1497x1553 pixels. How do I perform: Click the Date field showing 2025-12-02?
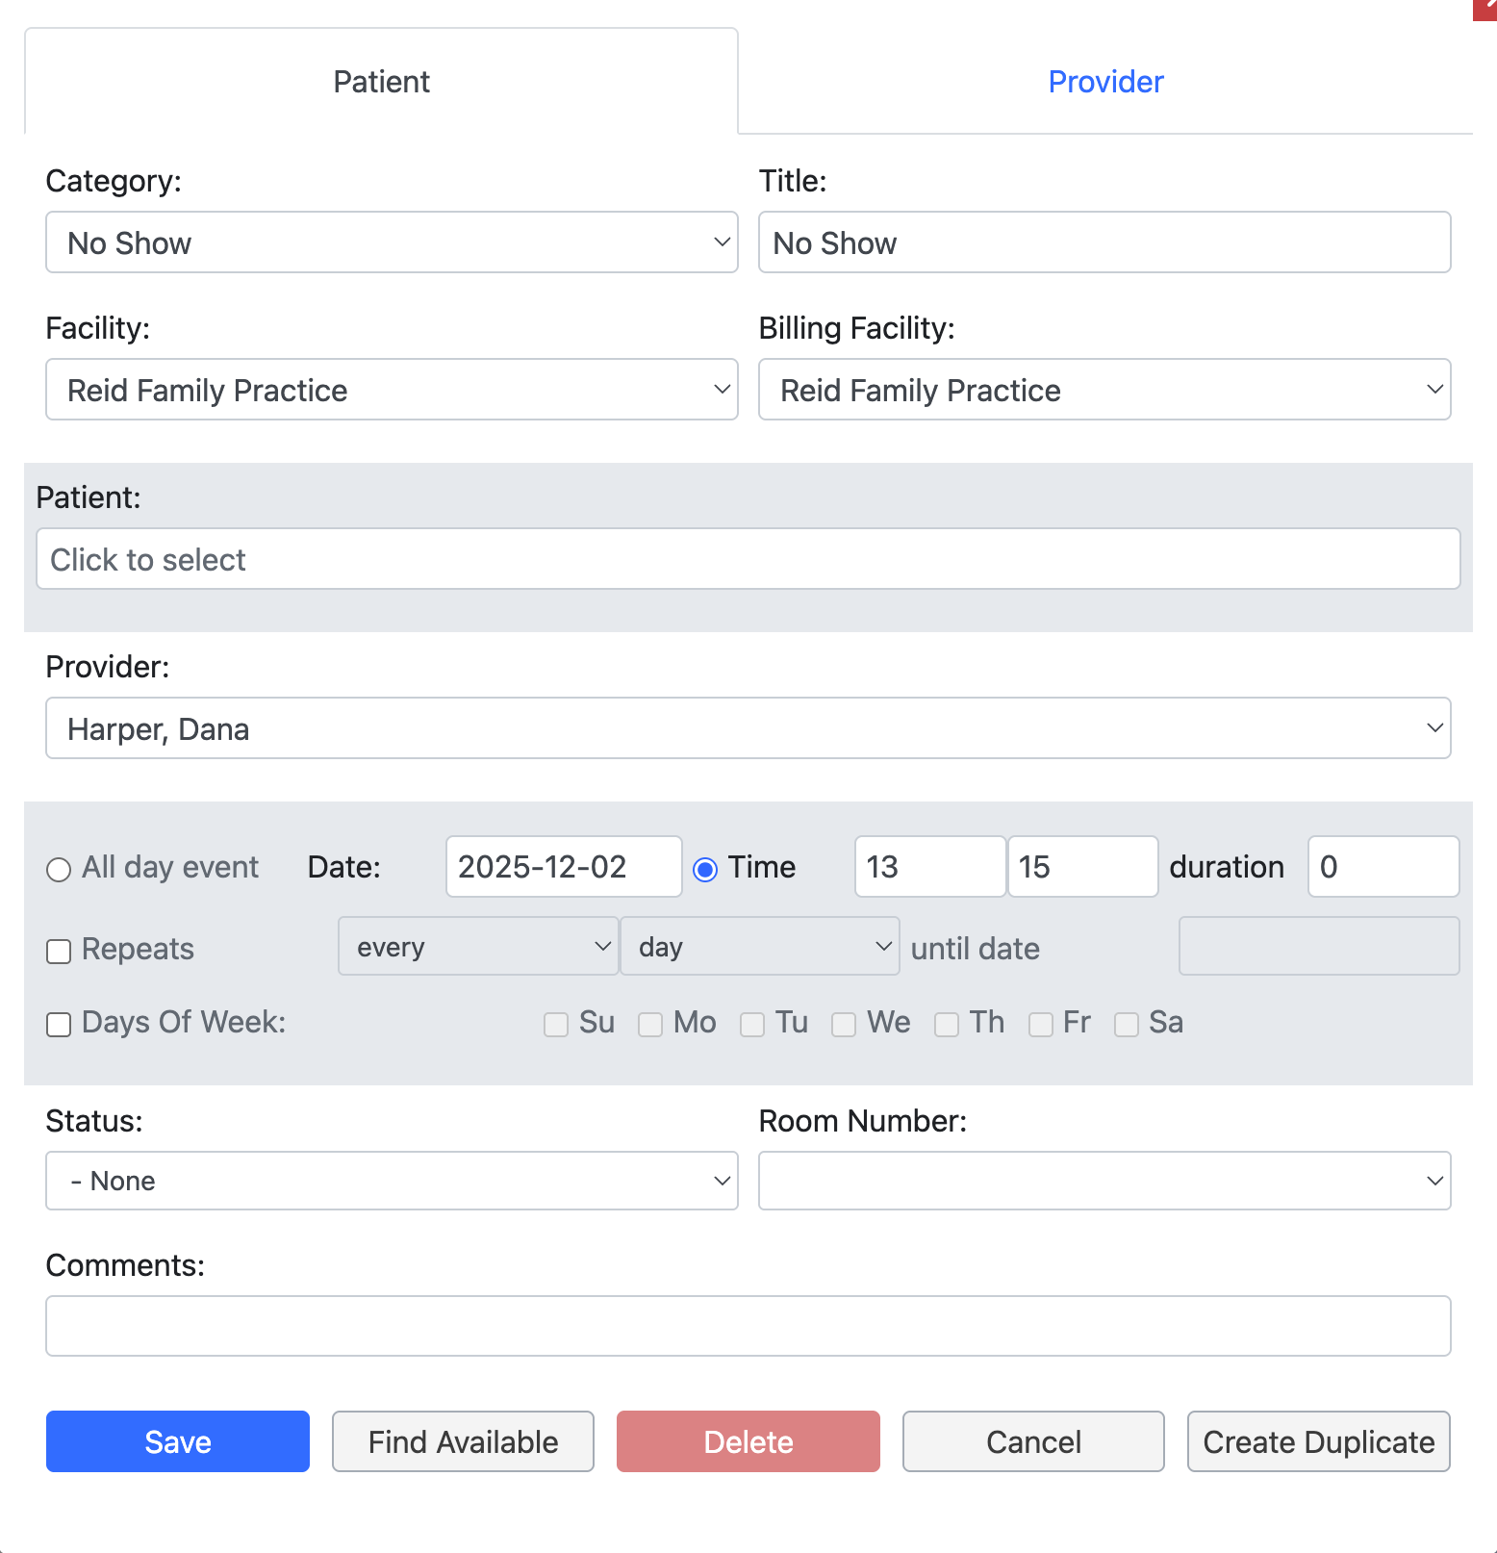(563, 867)
